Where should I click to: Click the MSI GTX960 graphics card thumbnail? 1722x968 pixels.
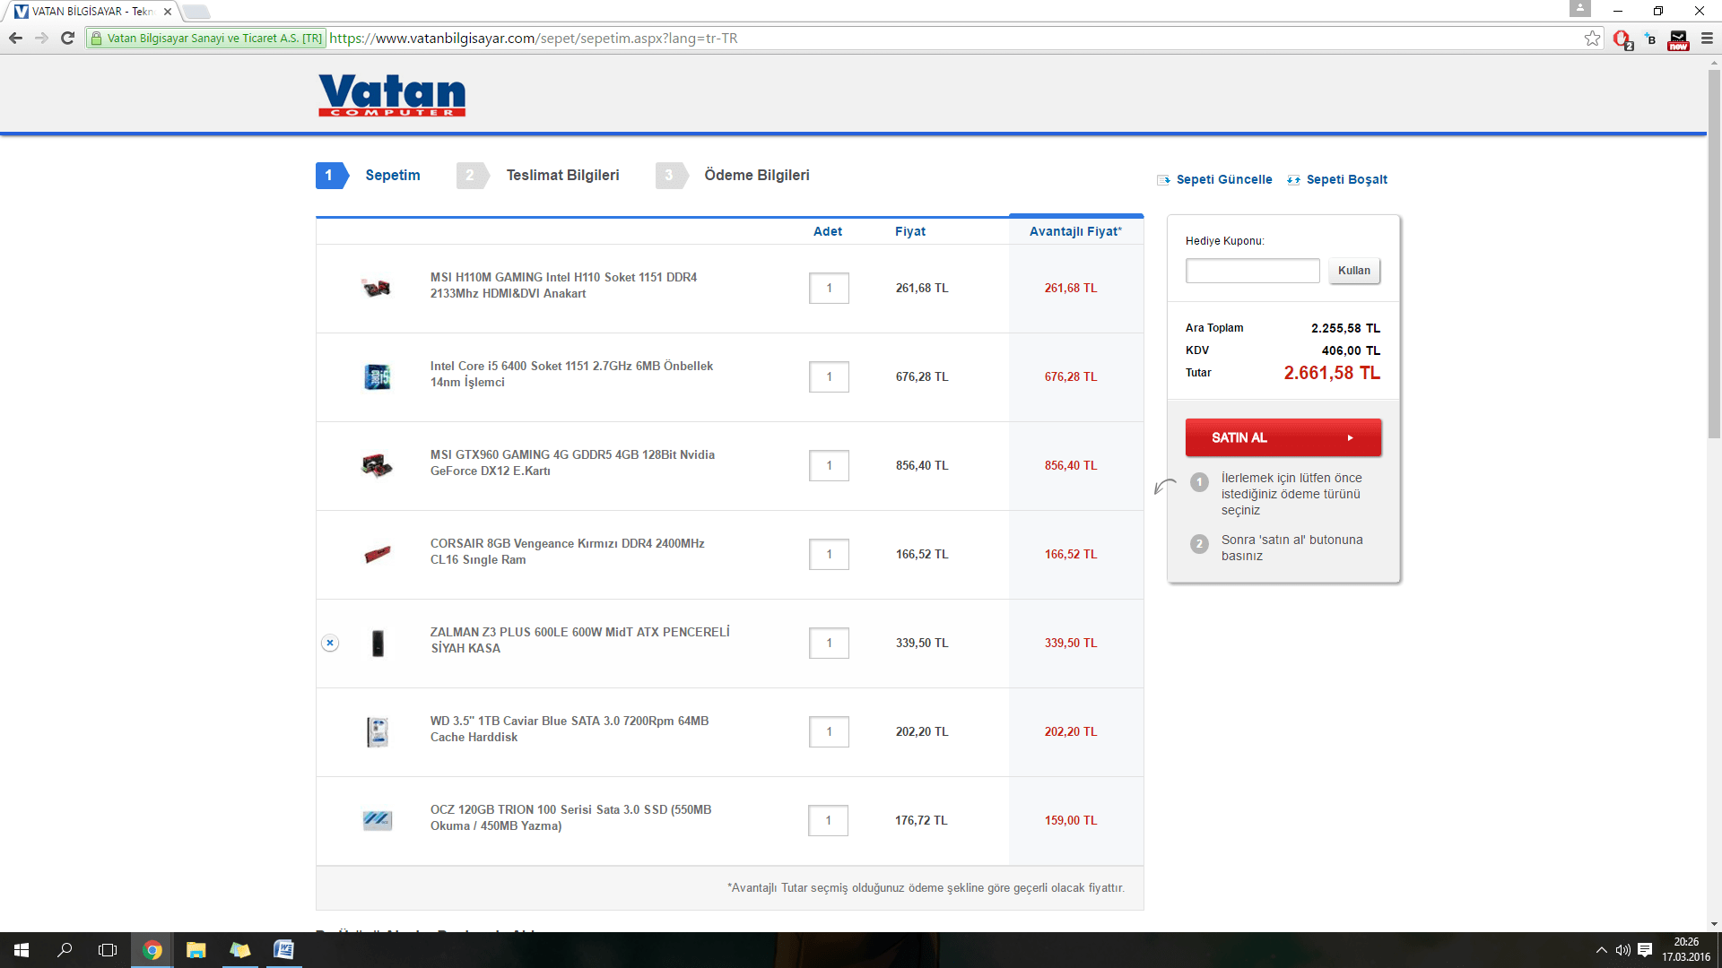coord(377,466)
